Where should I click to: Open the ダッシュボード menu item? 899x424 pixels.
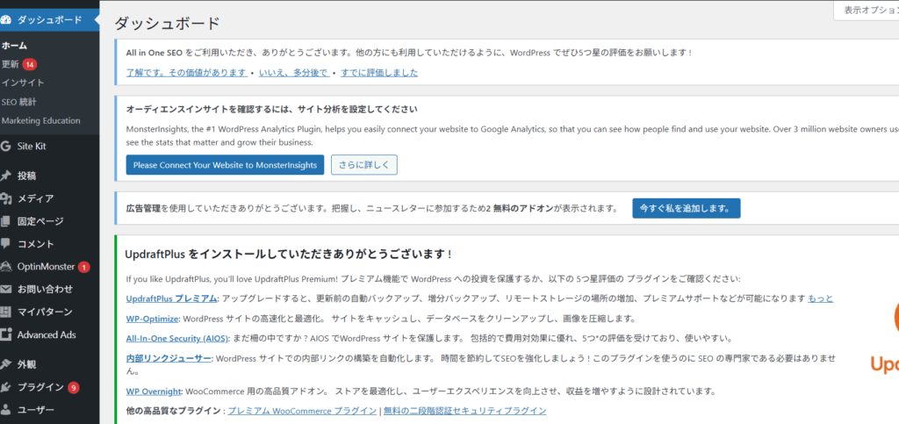[49, 20]
